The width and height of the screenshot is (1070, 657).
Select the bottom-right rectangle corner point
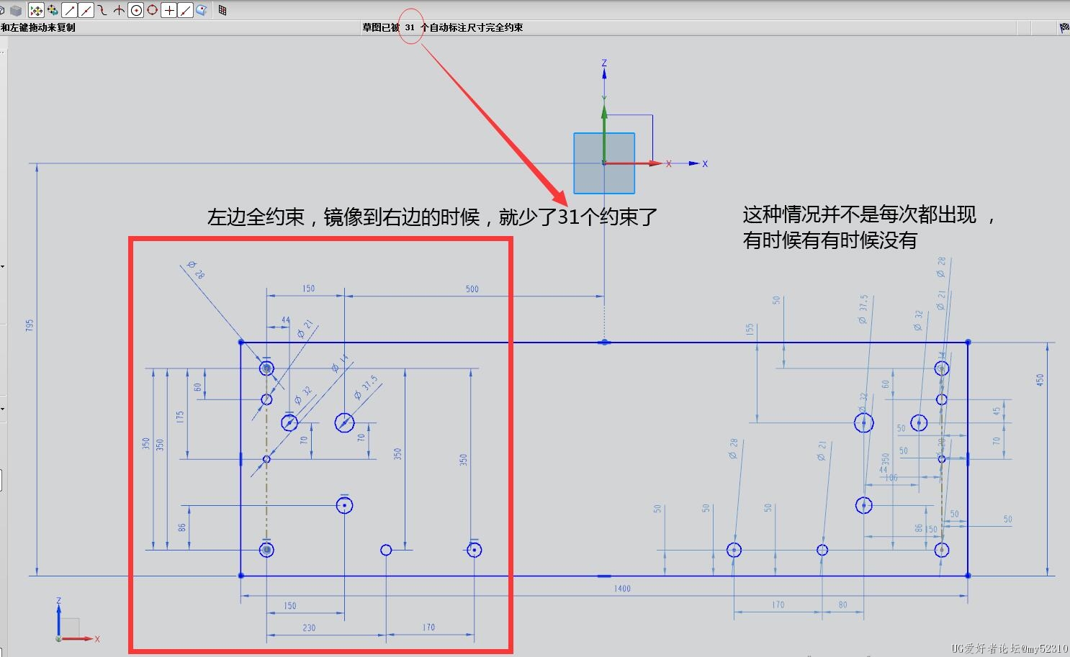968,576
